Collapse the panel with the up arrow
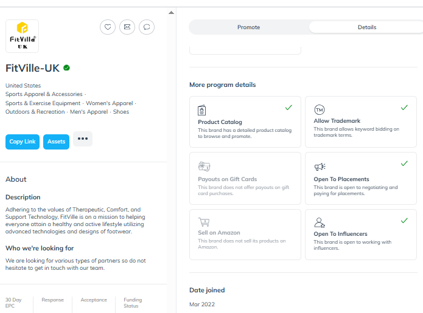Screen dimensions: 423x313 pyautogui.click(x=171, y=13)
